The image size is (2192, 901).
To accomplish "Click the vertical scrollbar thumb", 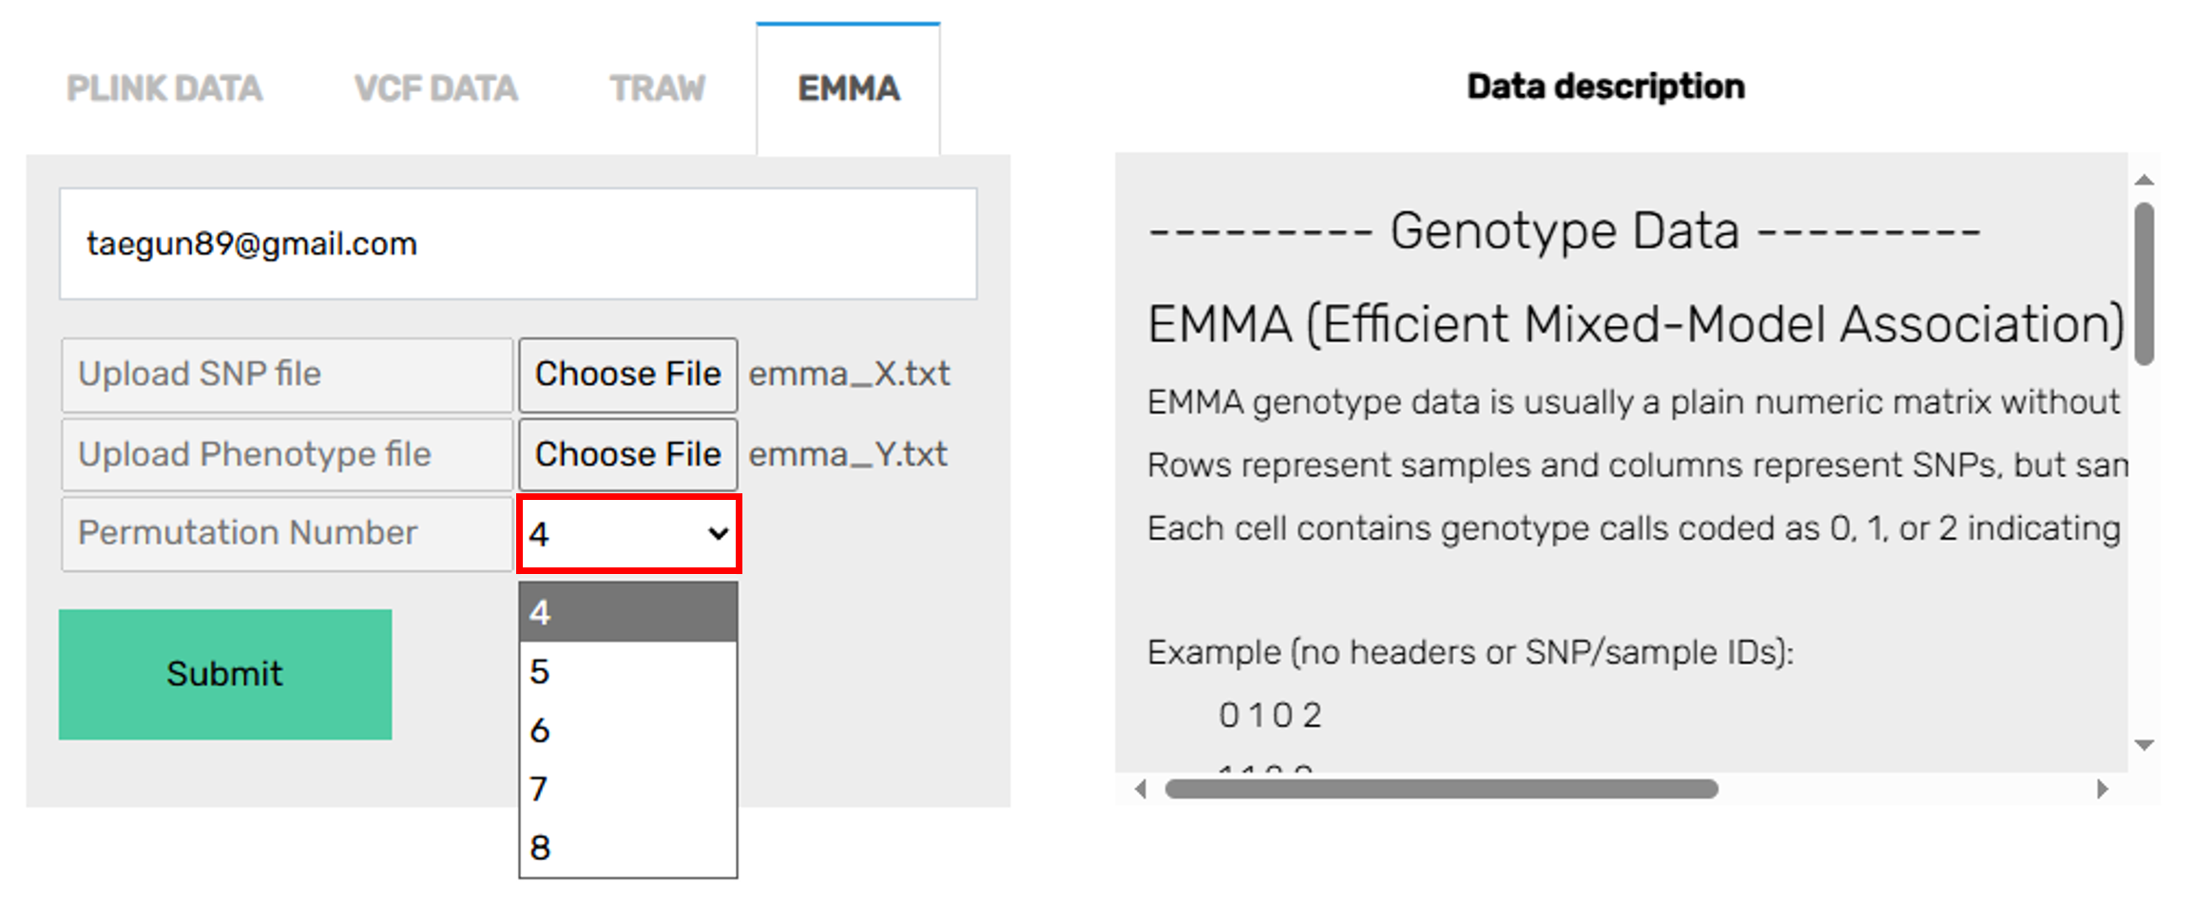I will tap(2144, 283).
